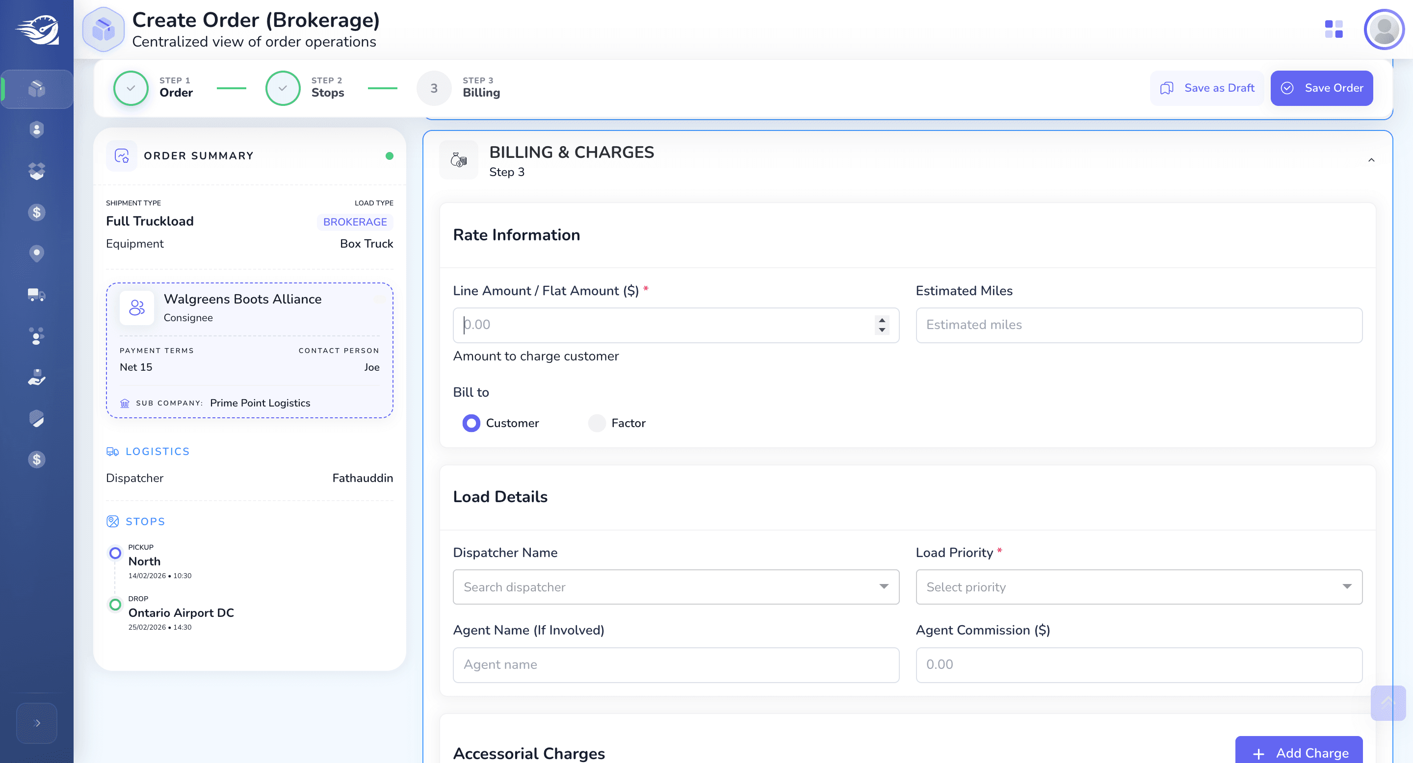Go to Step 1 Order

tap(154, 88)
